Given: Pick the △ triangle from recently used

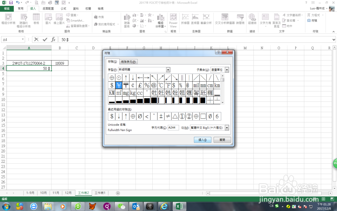Looking at the screenshot, I should [175, 116].
